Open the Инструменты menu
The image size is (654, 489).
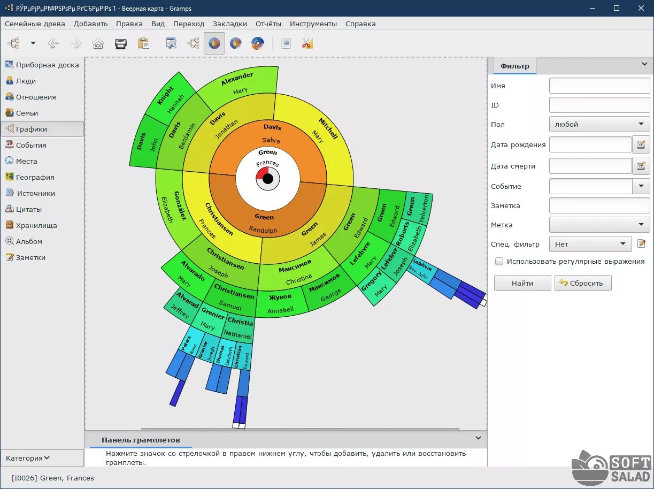(313, 24)
